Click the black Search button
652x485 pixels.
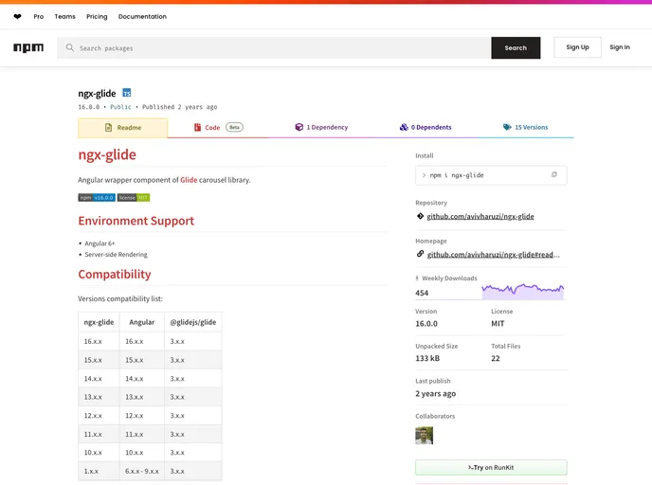click(x=516, y=47)
